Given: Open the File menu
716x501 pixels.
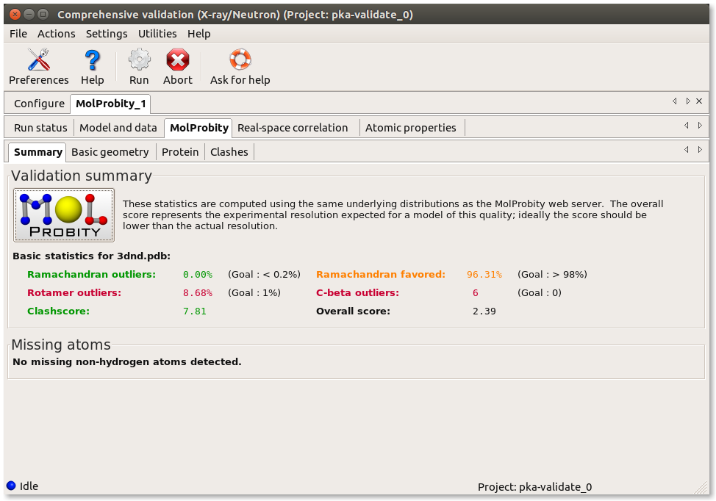Looking at the screenshot, I should coord(18,33).
